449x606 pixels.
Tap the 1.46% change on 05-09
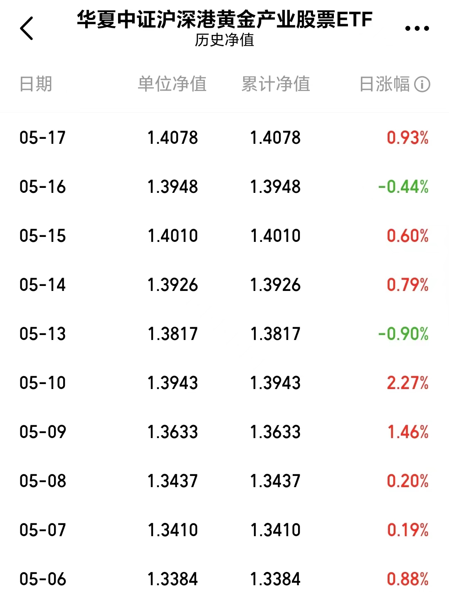click(408, 432)
